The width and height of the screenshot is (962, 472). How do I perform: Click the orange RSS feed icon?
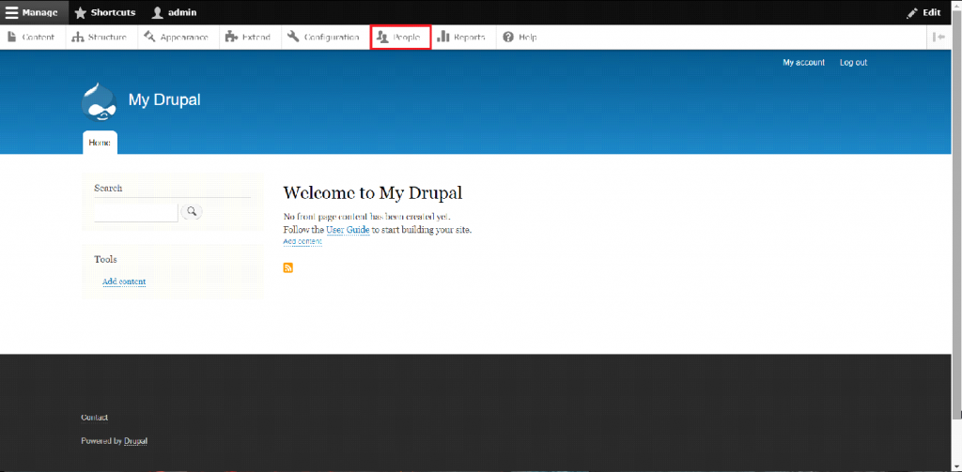click(x=288, y=268)
